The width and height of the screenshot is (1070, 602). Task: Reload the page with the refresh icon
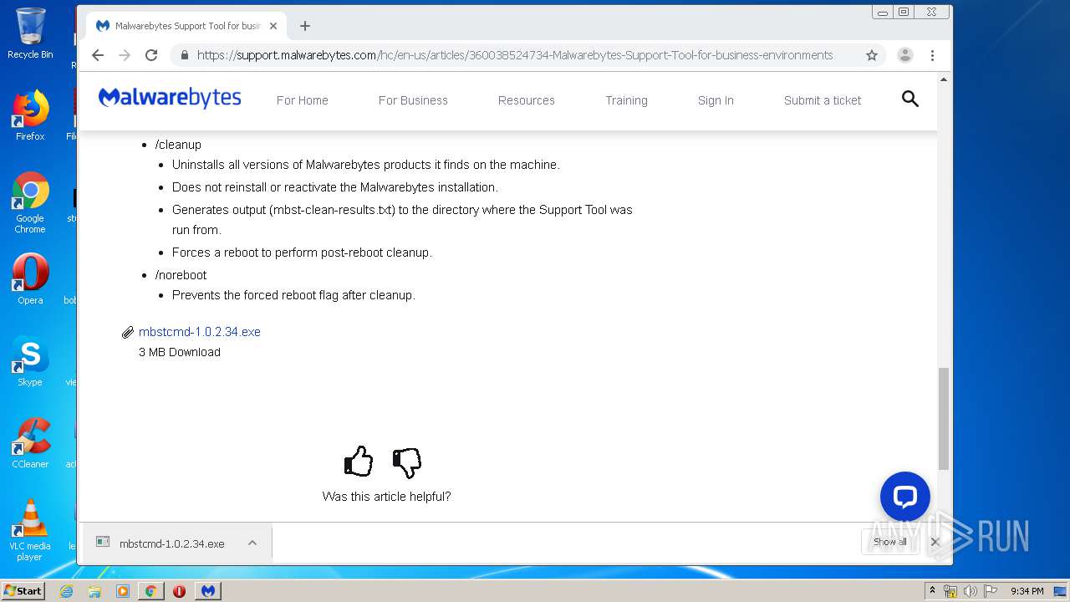pyautogui.click(x=151, y=55)
